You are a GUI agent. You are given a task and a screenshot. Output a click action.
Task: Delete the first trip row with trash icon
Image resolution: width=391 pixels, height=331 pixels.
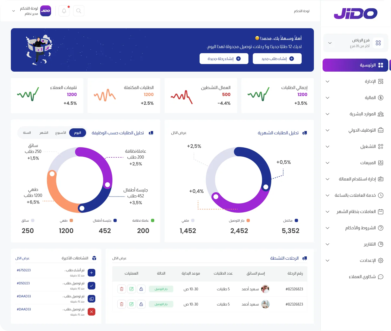tap(122, 289)
